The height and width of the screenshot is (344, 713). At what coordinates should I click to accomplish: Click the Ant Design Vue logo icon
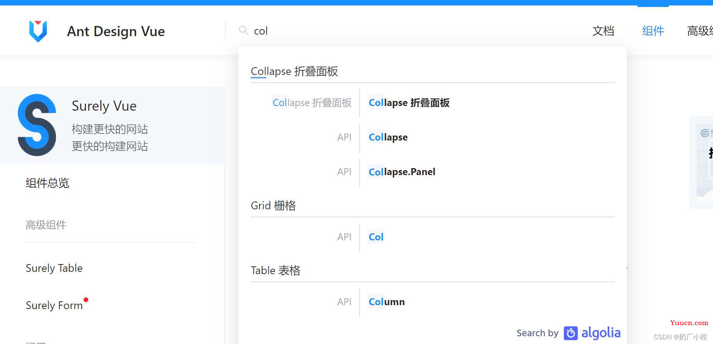(38, 31)
